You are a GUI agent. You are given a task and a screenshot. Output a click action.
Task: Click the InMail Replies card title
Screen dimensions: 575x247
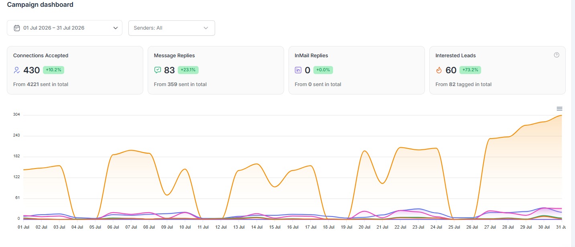[311, 56]
